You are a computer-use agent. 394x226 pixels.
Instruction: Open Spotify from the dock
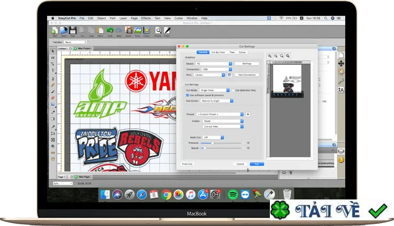(x=232, y=195)
